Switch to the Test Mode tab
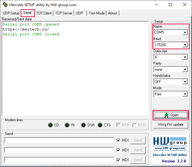Image resolution: width=192 pixels, height=167 pixels. (96, 13)
